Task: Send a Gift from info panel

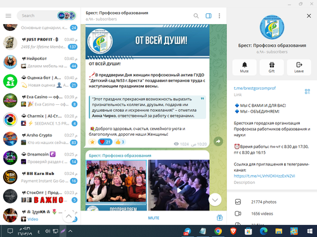Action: pos(271,67)
